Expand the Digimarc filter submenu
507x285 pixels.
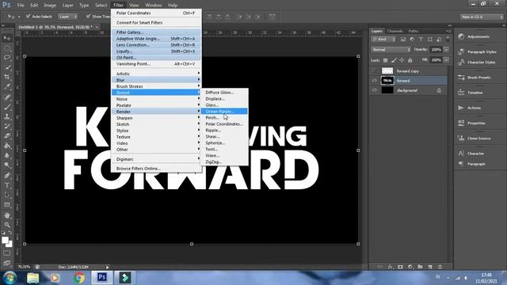[156, 159]
